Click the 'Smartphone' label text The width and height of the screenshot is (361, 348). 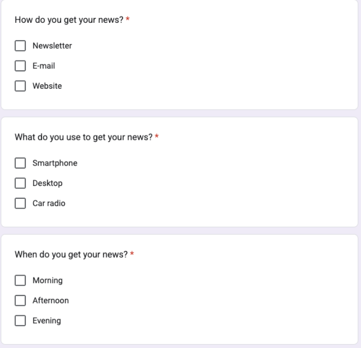[x=55, y=163]
